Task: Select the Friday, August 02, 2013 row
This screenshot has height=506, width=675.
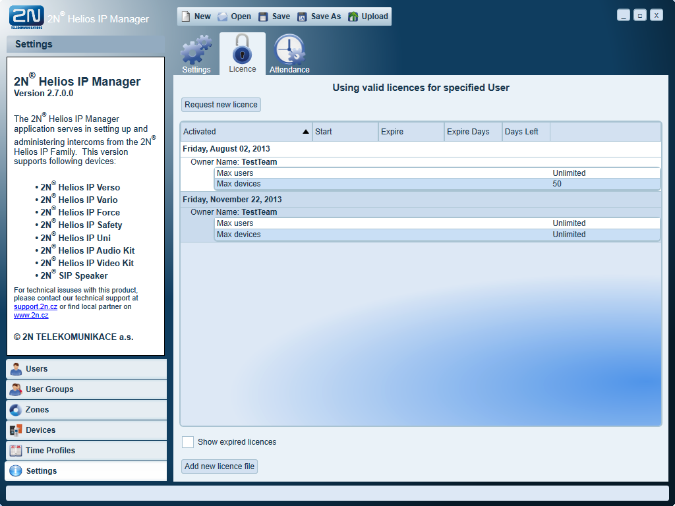Action: pos(421,149)
